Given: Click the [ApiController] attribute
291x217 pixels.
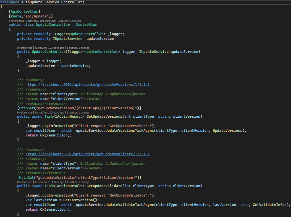Looking at the screenshot, I should (x=24, y=12).
